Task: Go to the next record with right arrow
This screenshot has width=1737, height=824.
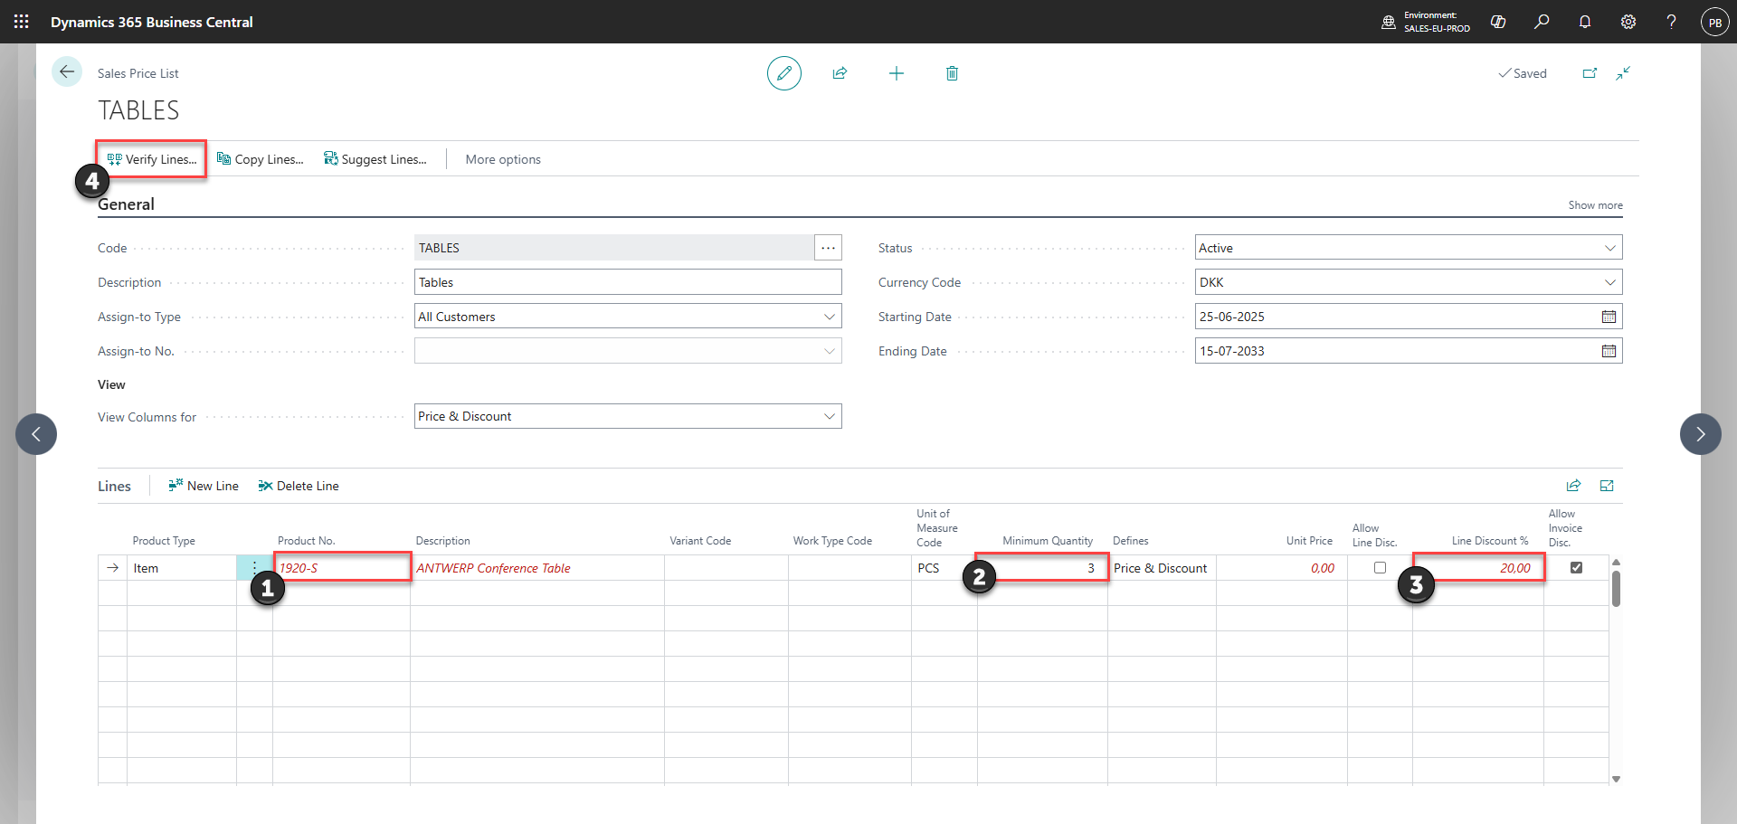Action: coord(1701,434)
